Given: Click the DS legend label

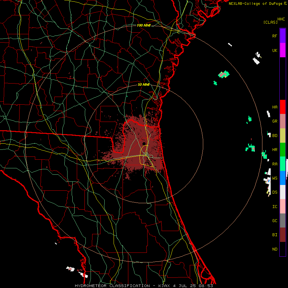Looking at the screenshot, I should coord(275,192).
